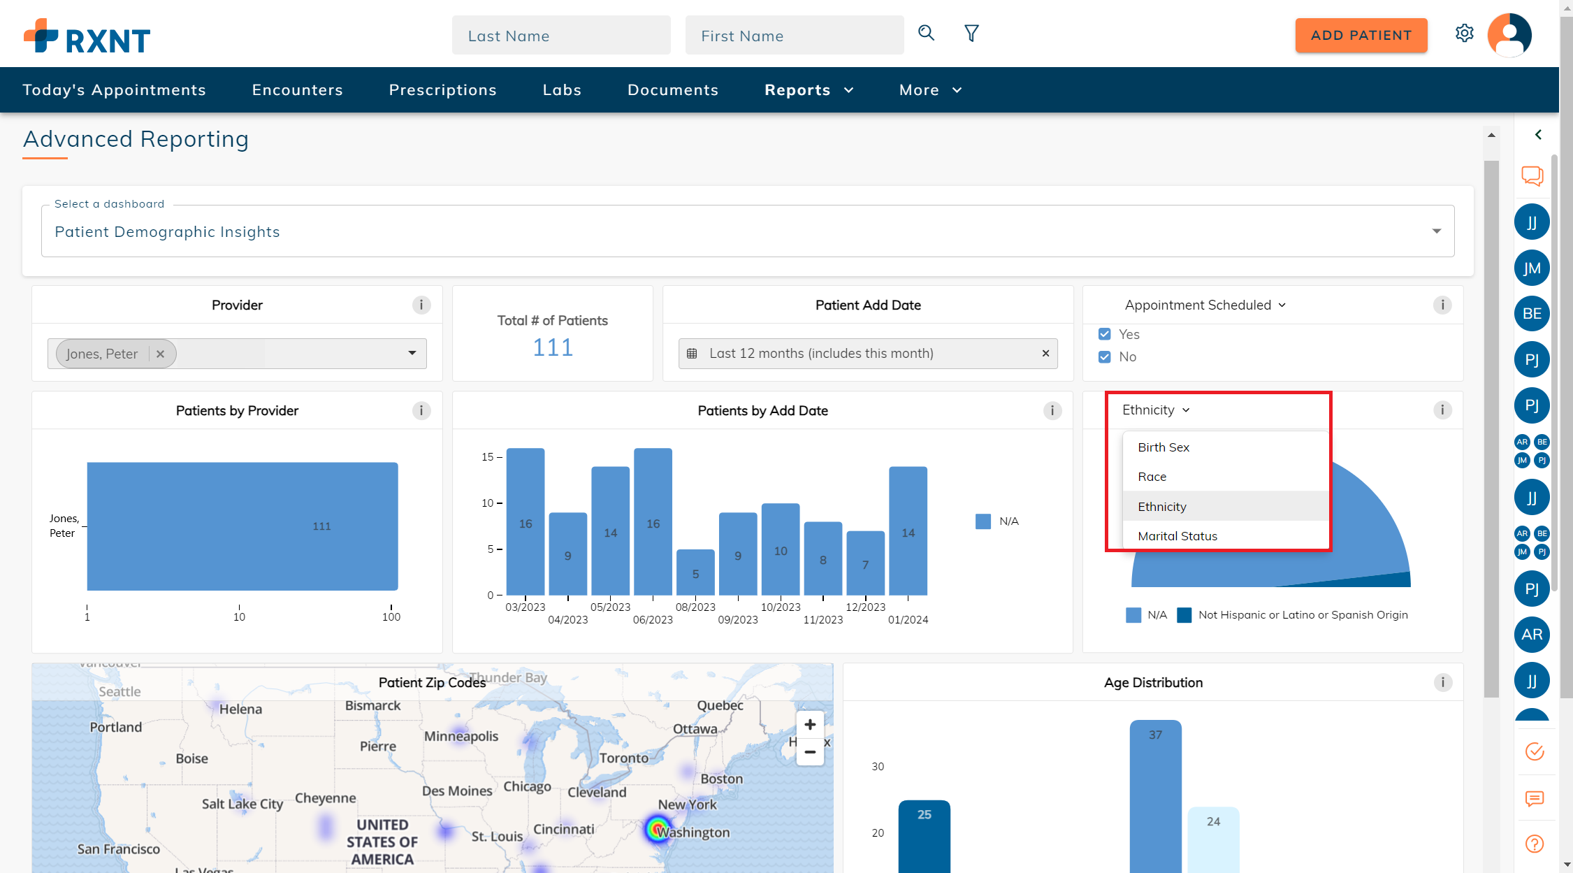The width and height of the screenshot is (1573, 873).
Task: Click the patient search magnifier icon
Action: pyautogui.click(x=926, y=33)
